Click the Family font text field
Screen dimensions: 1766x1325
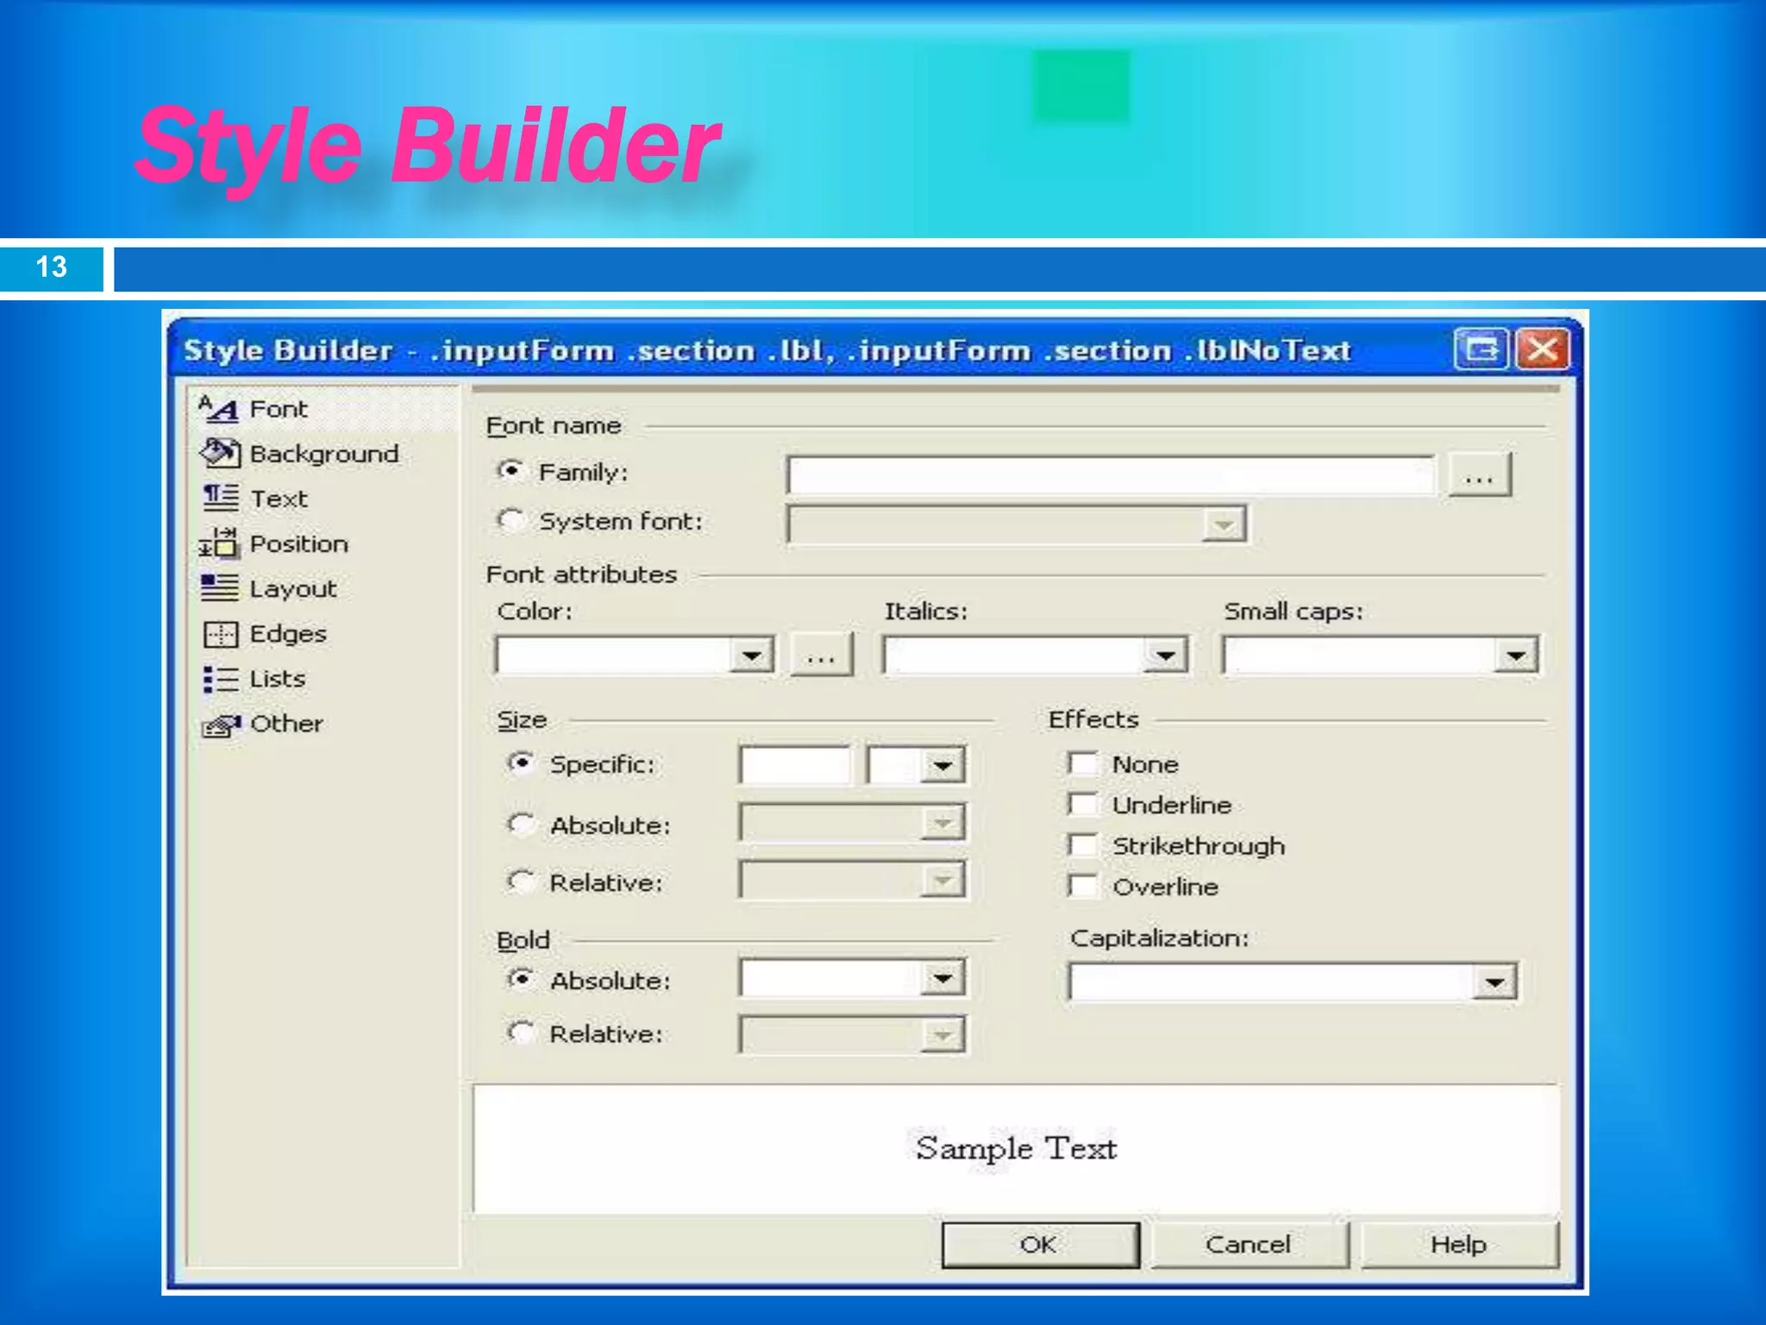coord(1112,475)
